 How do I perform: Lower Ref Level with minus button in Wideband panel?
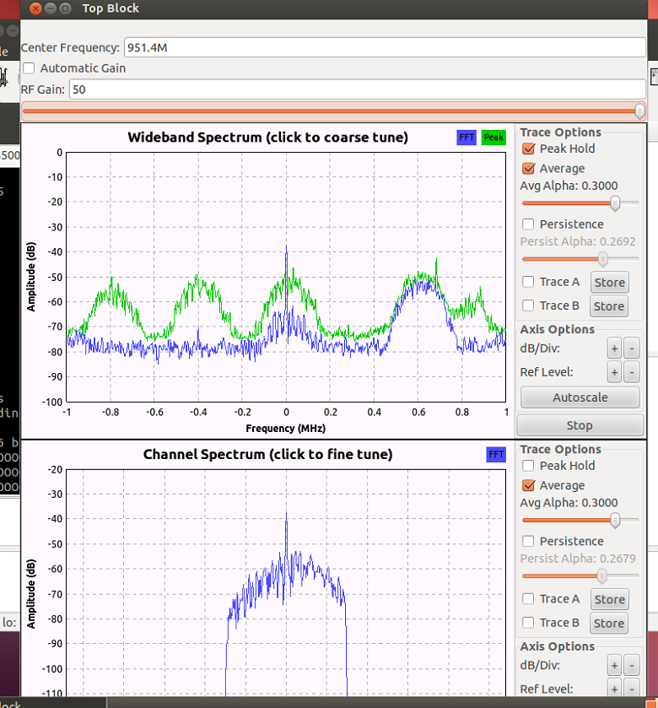point(633,372)
